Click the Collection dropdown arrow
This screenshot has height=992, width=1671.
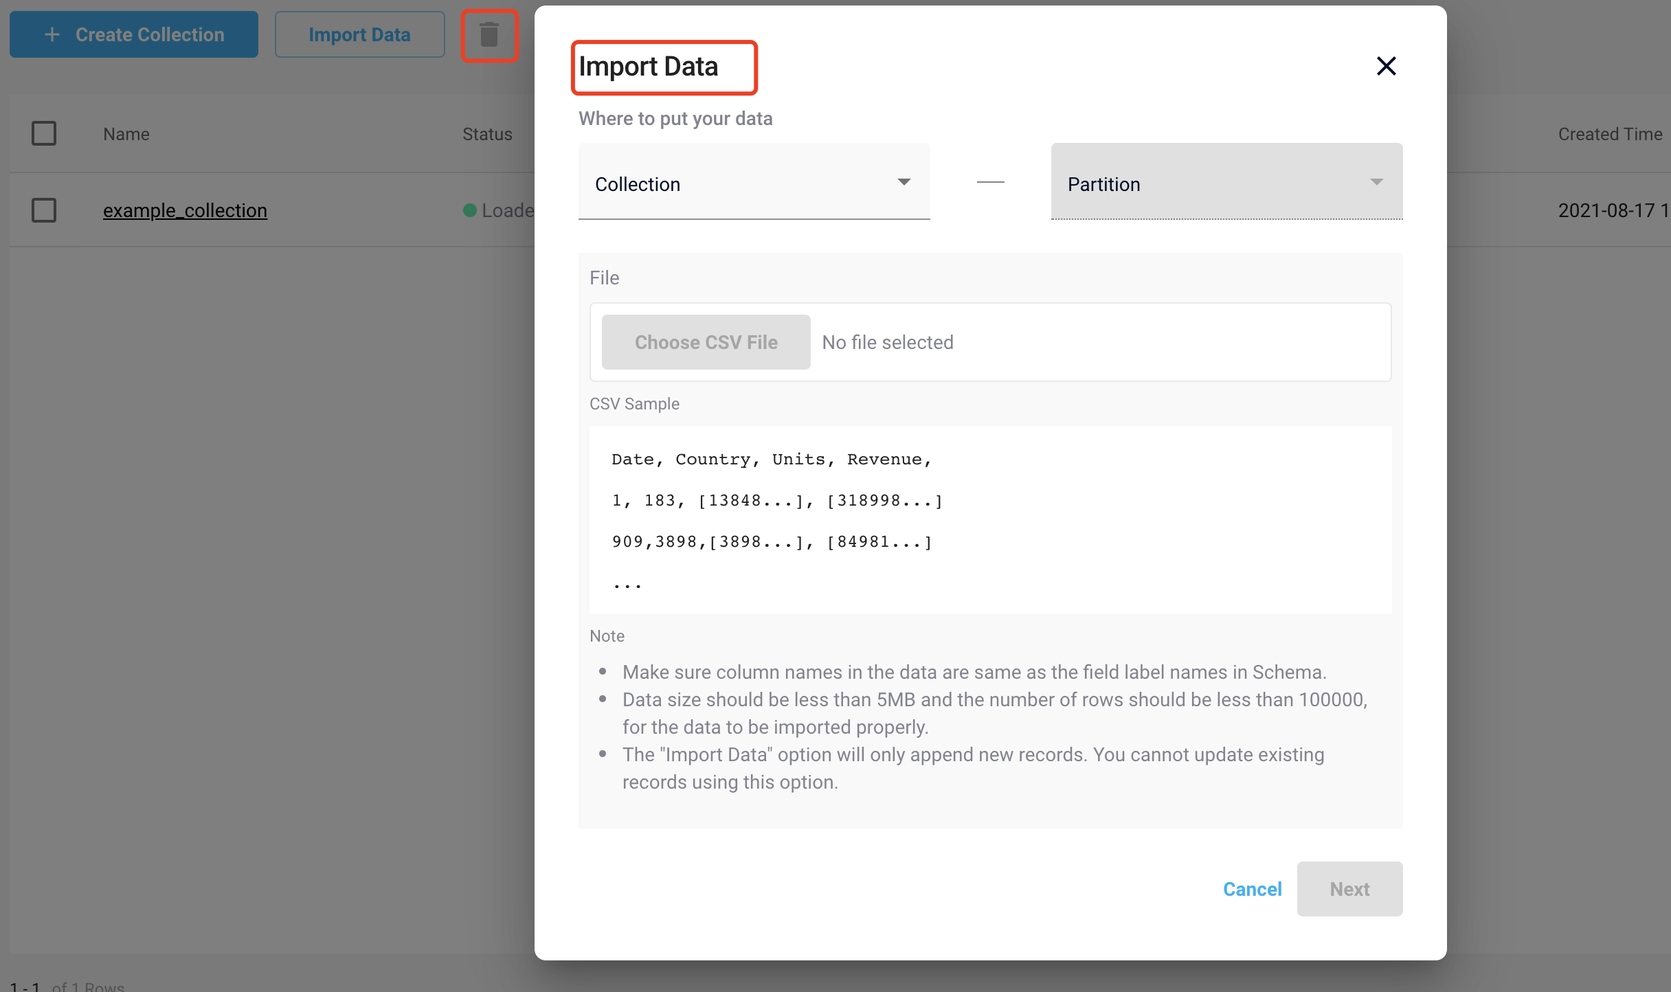904,182
